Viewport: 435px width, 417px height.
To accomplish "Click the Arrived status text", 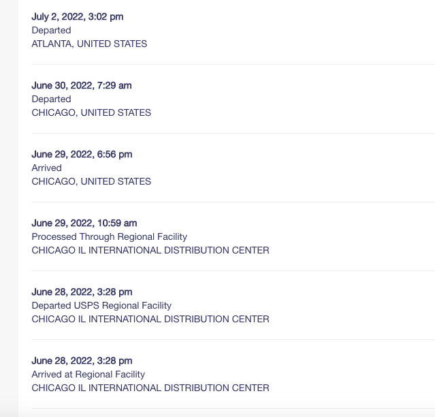I will pyautogui.click(x=46, y=168).
